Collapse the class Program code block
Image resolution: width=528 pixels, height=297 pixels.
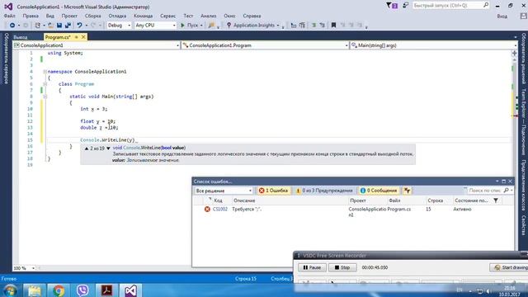point(45,84)
